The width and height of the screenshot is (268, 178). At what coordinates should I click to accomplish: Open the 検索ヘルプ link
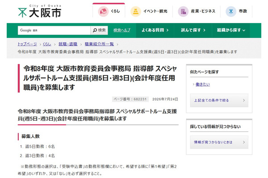click(121, 30)
